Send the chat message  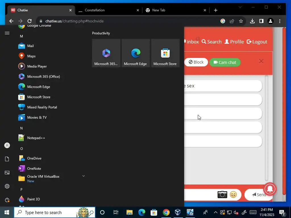click(x=258, y=195)
